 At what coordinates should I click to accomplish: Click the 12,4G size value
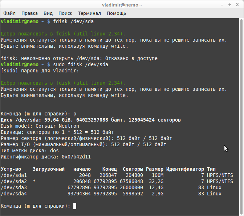pyautogui.click(x=156, y=188)
